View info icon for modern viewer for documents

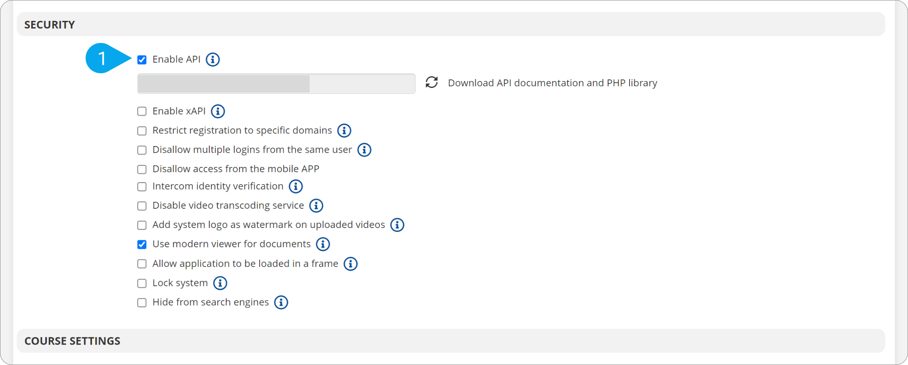pyautogui.click(x=323, y=244)
